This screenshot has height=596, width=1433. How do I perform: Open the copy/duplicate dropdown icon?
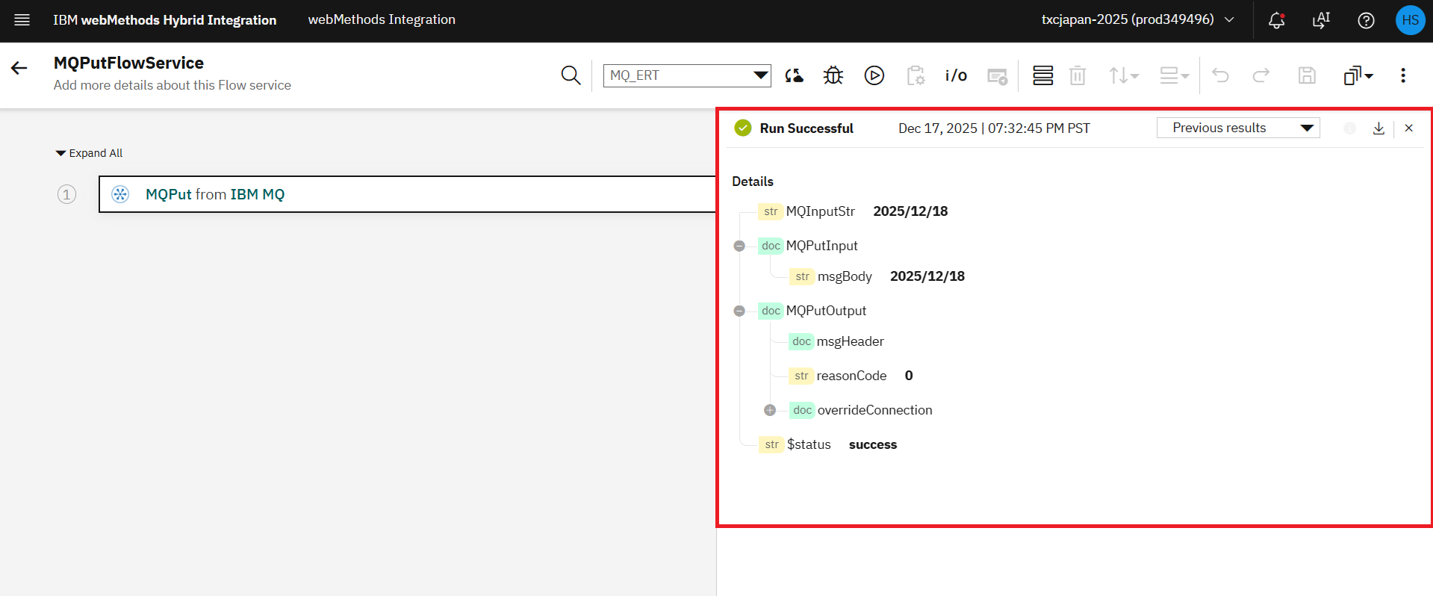[x=1358, y=75]
